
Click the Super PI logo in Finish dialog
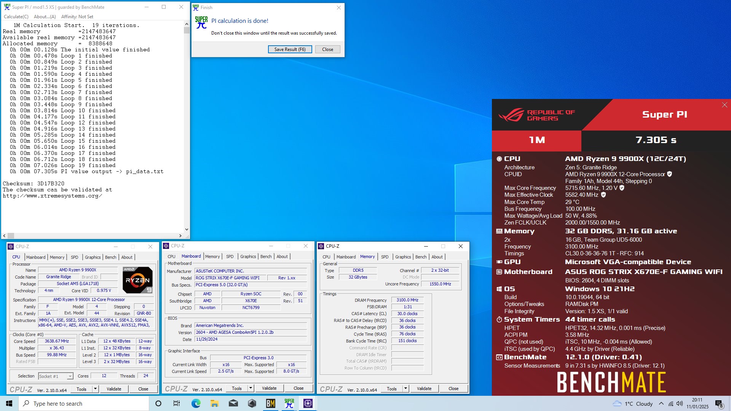click(201, 22)
